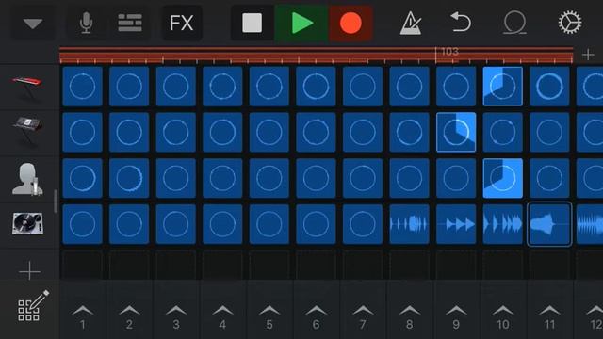
Task: Tap the vocalist-row loop cell in column 11
Action: click(x=549, y=178)
